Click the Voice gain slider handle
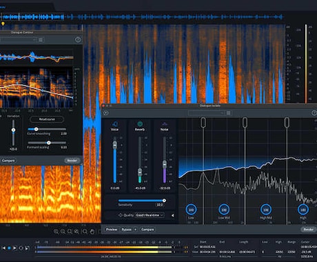 coord(115,145)
